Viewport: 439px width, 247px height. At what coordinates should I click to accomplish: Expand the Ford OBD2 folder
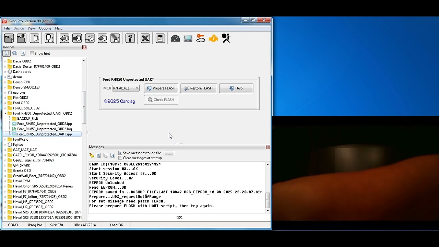(5, 103)
